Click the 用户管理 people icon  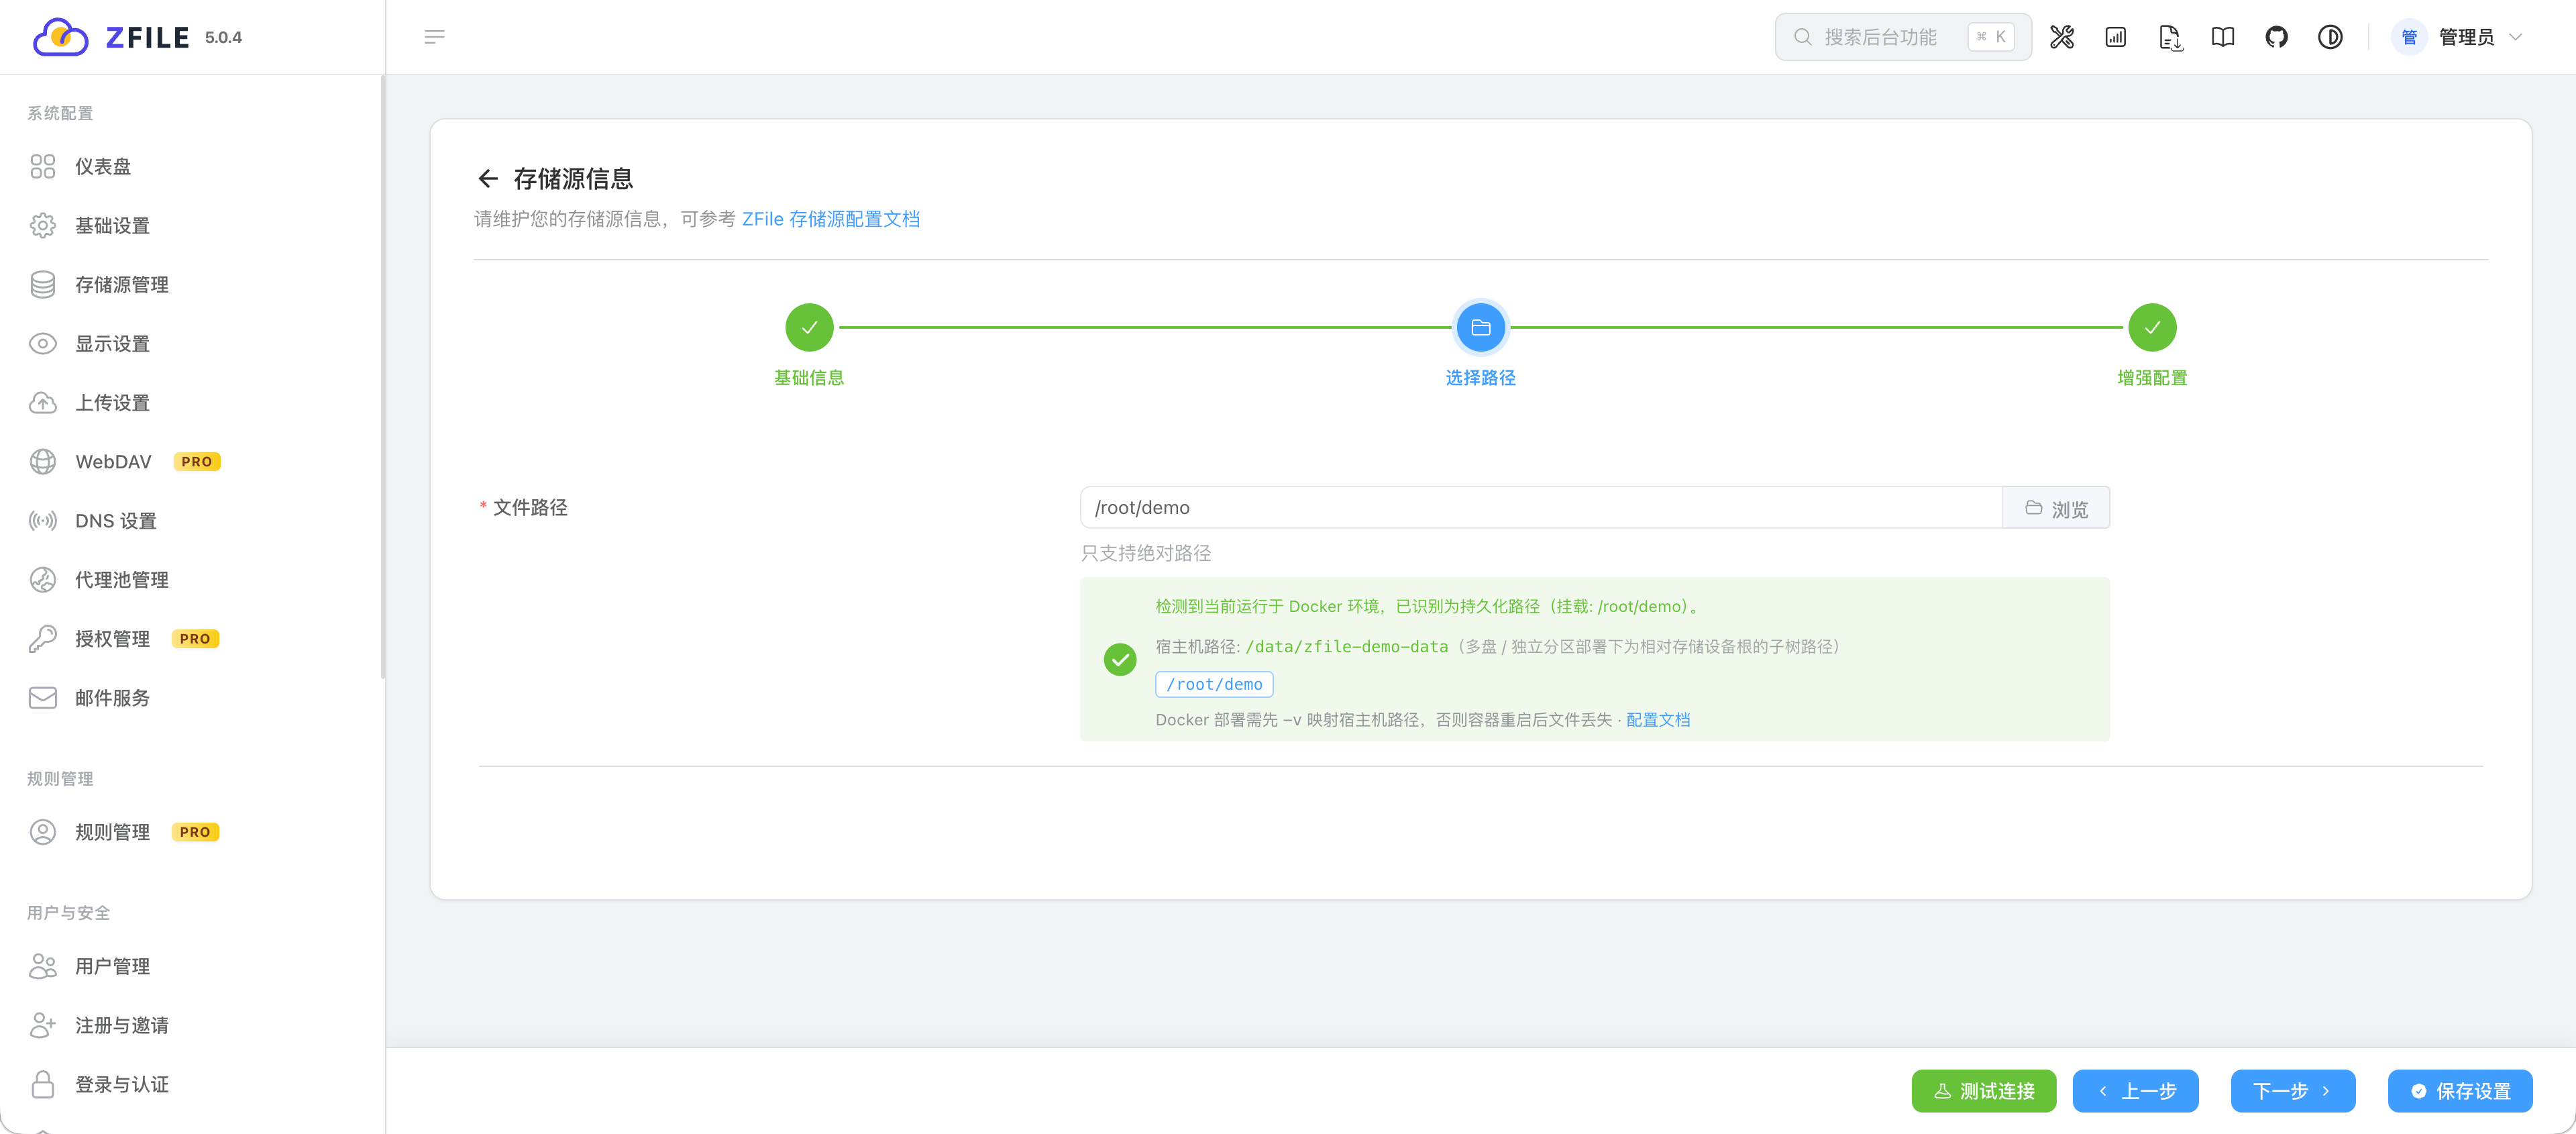pyautogui.click(x=43, y=965)
